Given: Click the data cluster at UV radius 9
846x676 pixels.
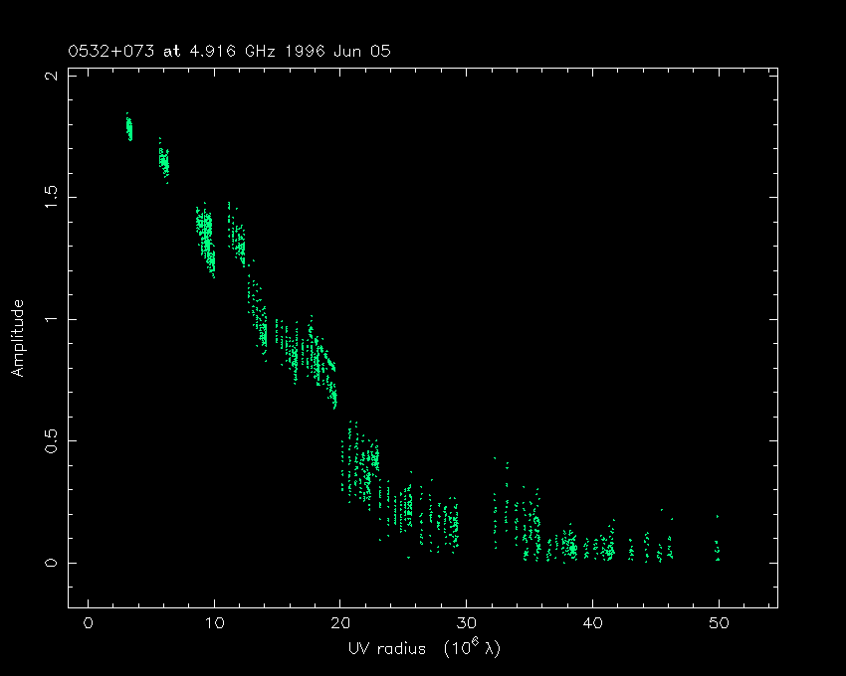Looking at the screenshot, I should [205, 239].
